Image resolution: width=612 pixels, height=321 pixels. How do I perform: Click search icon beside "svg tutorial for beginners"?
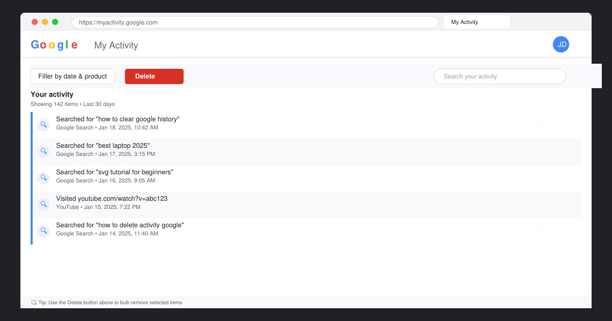(x=44, y=178)
